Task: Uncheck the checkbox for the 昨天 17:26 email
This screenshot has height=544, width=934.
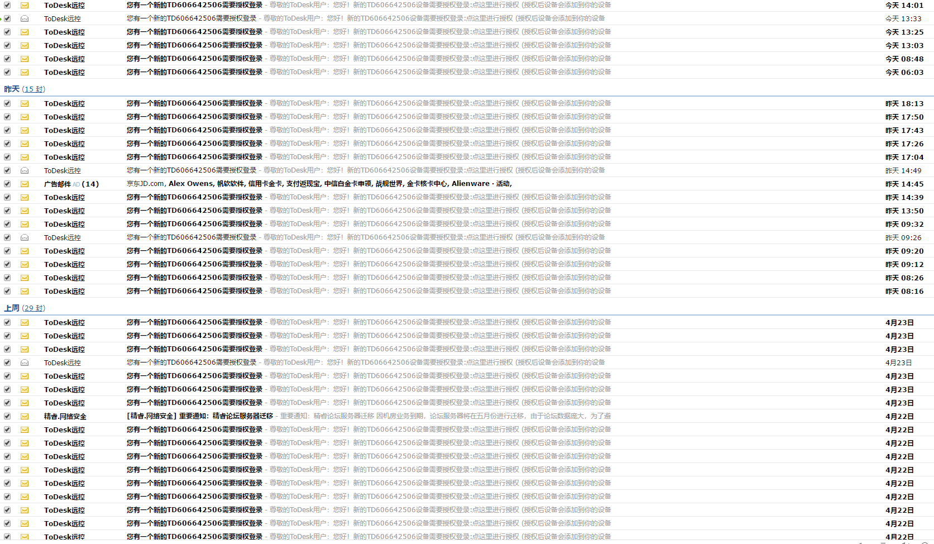Action: (x=7, y=144)
